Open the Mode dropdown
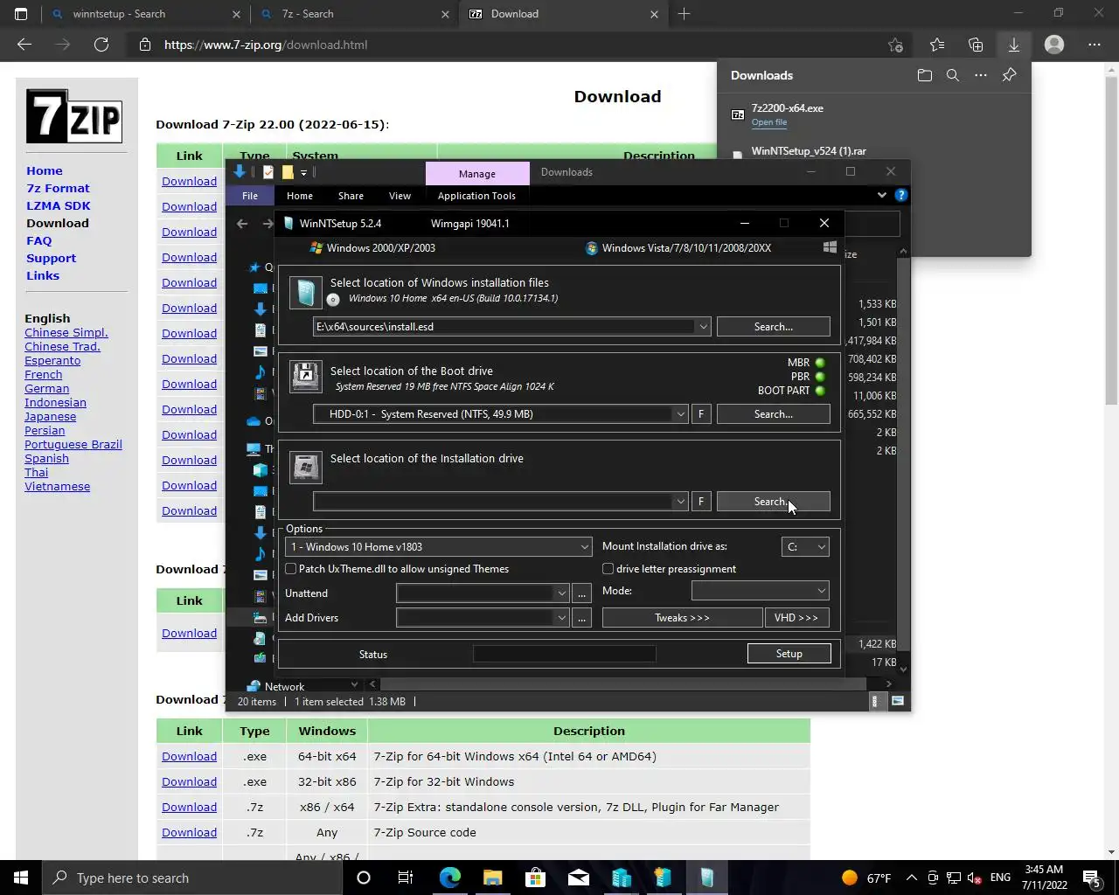The width and height of the screenshot is (1119, 895). click(760, 591)
